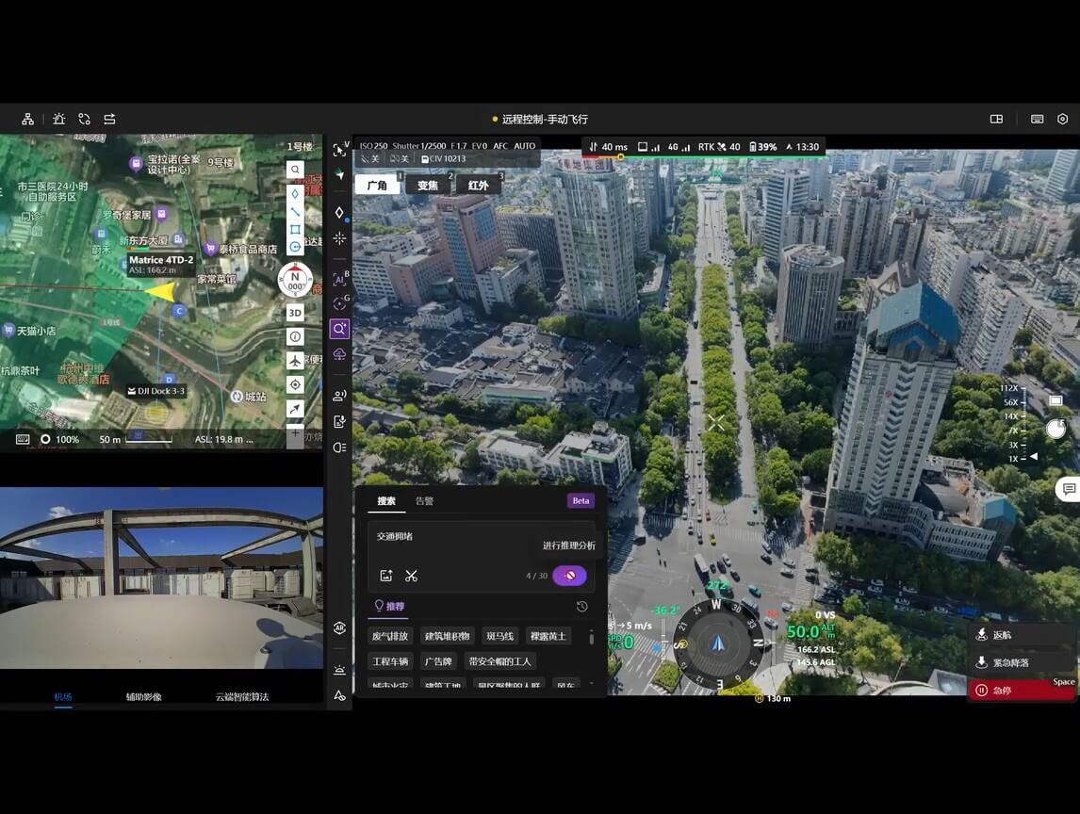The width and height of the screenshot is (1080, 814).
Task: Click the swap arrows icon in top bar
Action: point(109,119)
